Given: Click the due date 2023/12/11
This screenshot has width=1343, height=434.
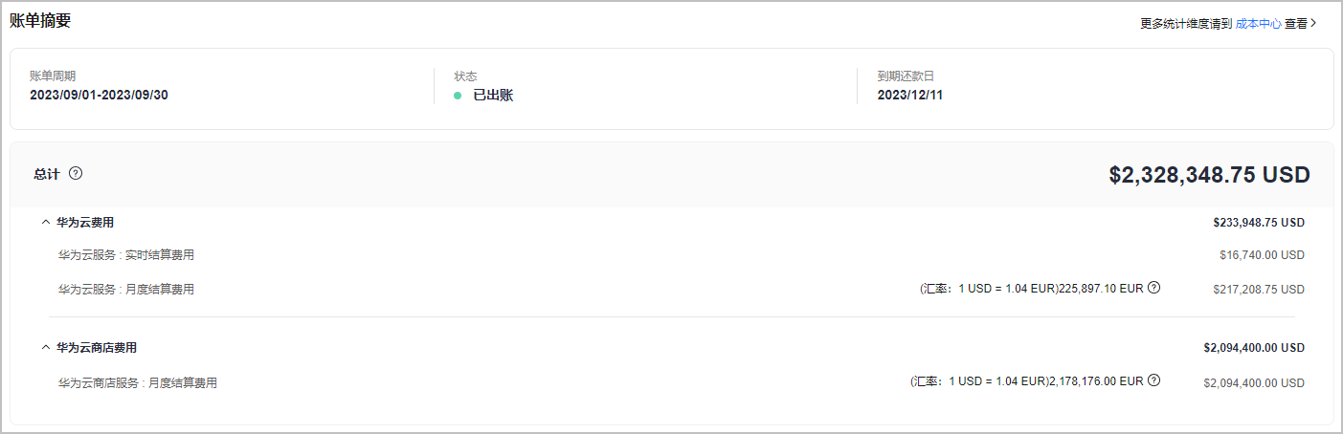Looking at the screenshot, I should [x=910, y=95].
